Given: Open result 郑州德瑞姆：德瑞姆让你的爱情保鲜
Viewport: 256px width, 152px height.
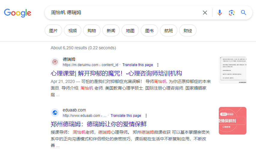Looking at the screenshot, I should coord(99,124).
